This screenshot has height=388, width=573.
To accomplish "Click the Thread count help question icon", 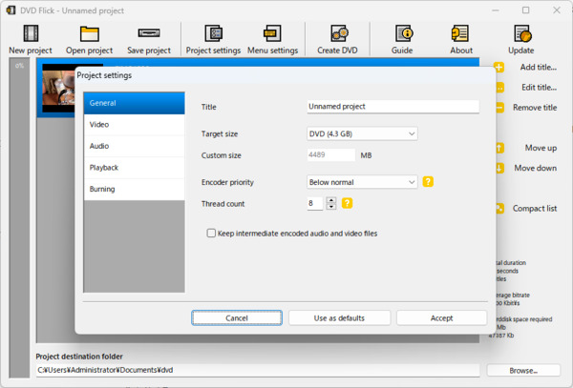I will click(x=347, y=203).
